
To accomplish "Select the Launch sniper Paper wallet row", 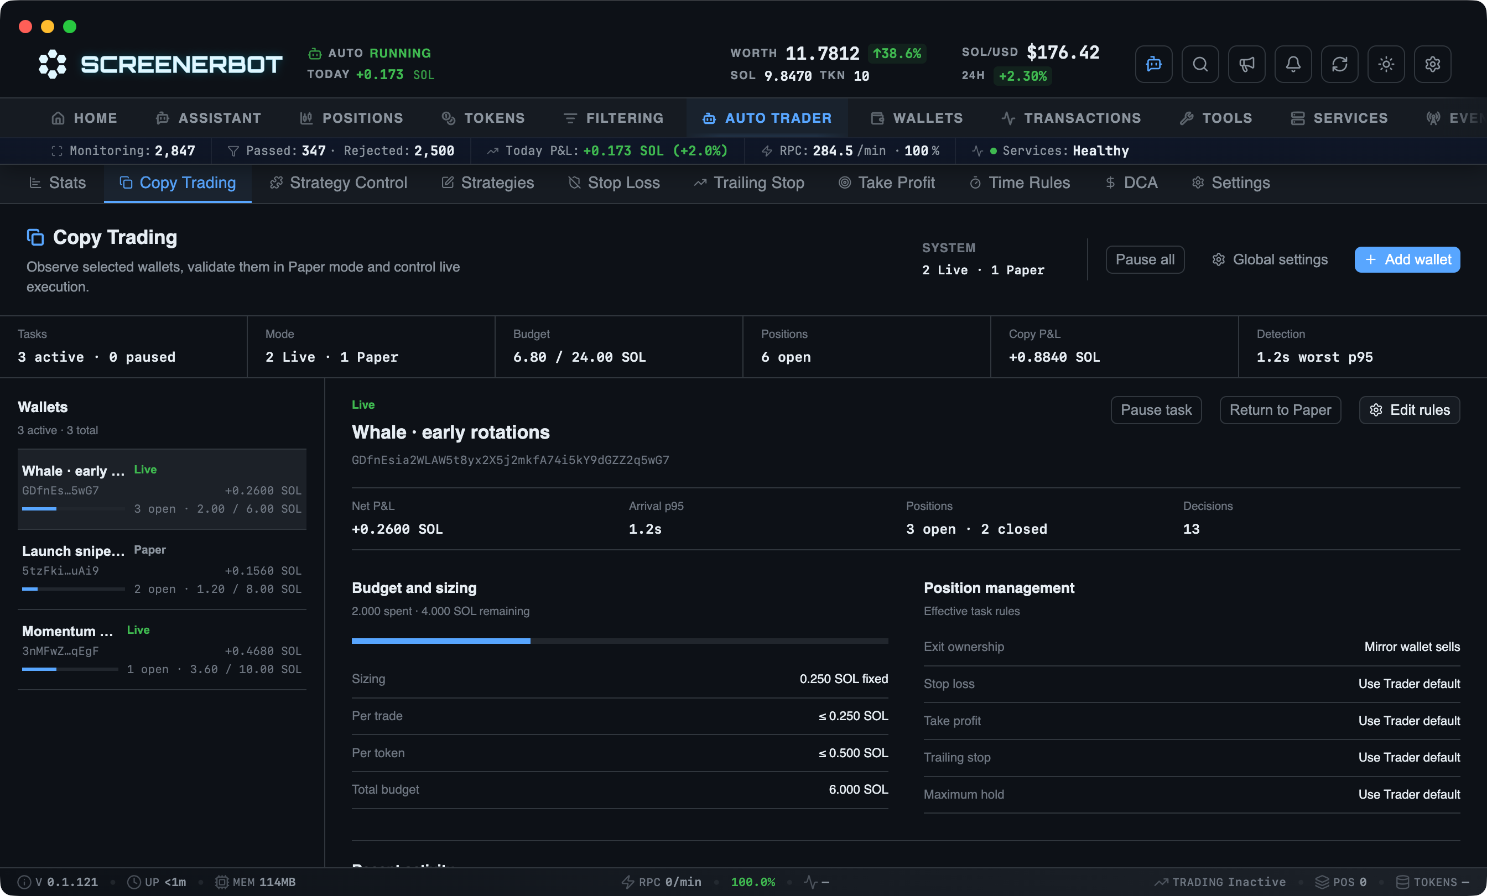I will tap(162, 569).
